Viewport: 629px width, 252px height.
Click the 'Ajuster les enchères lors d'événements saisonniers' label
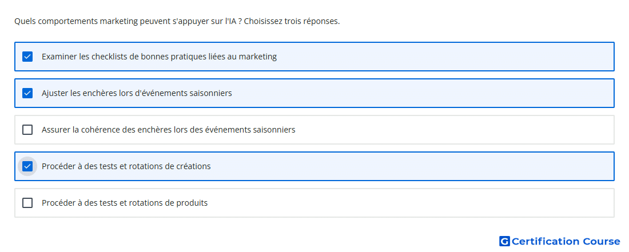[x=137, y=93]
